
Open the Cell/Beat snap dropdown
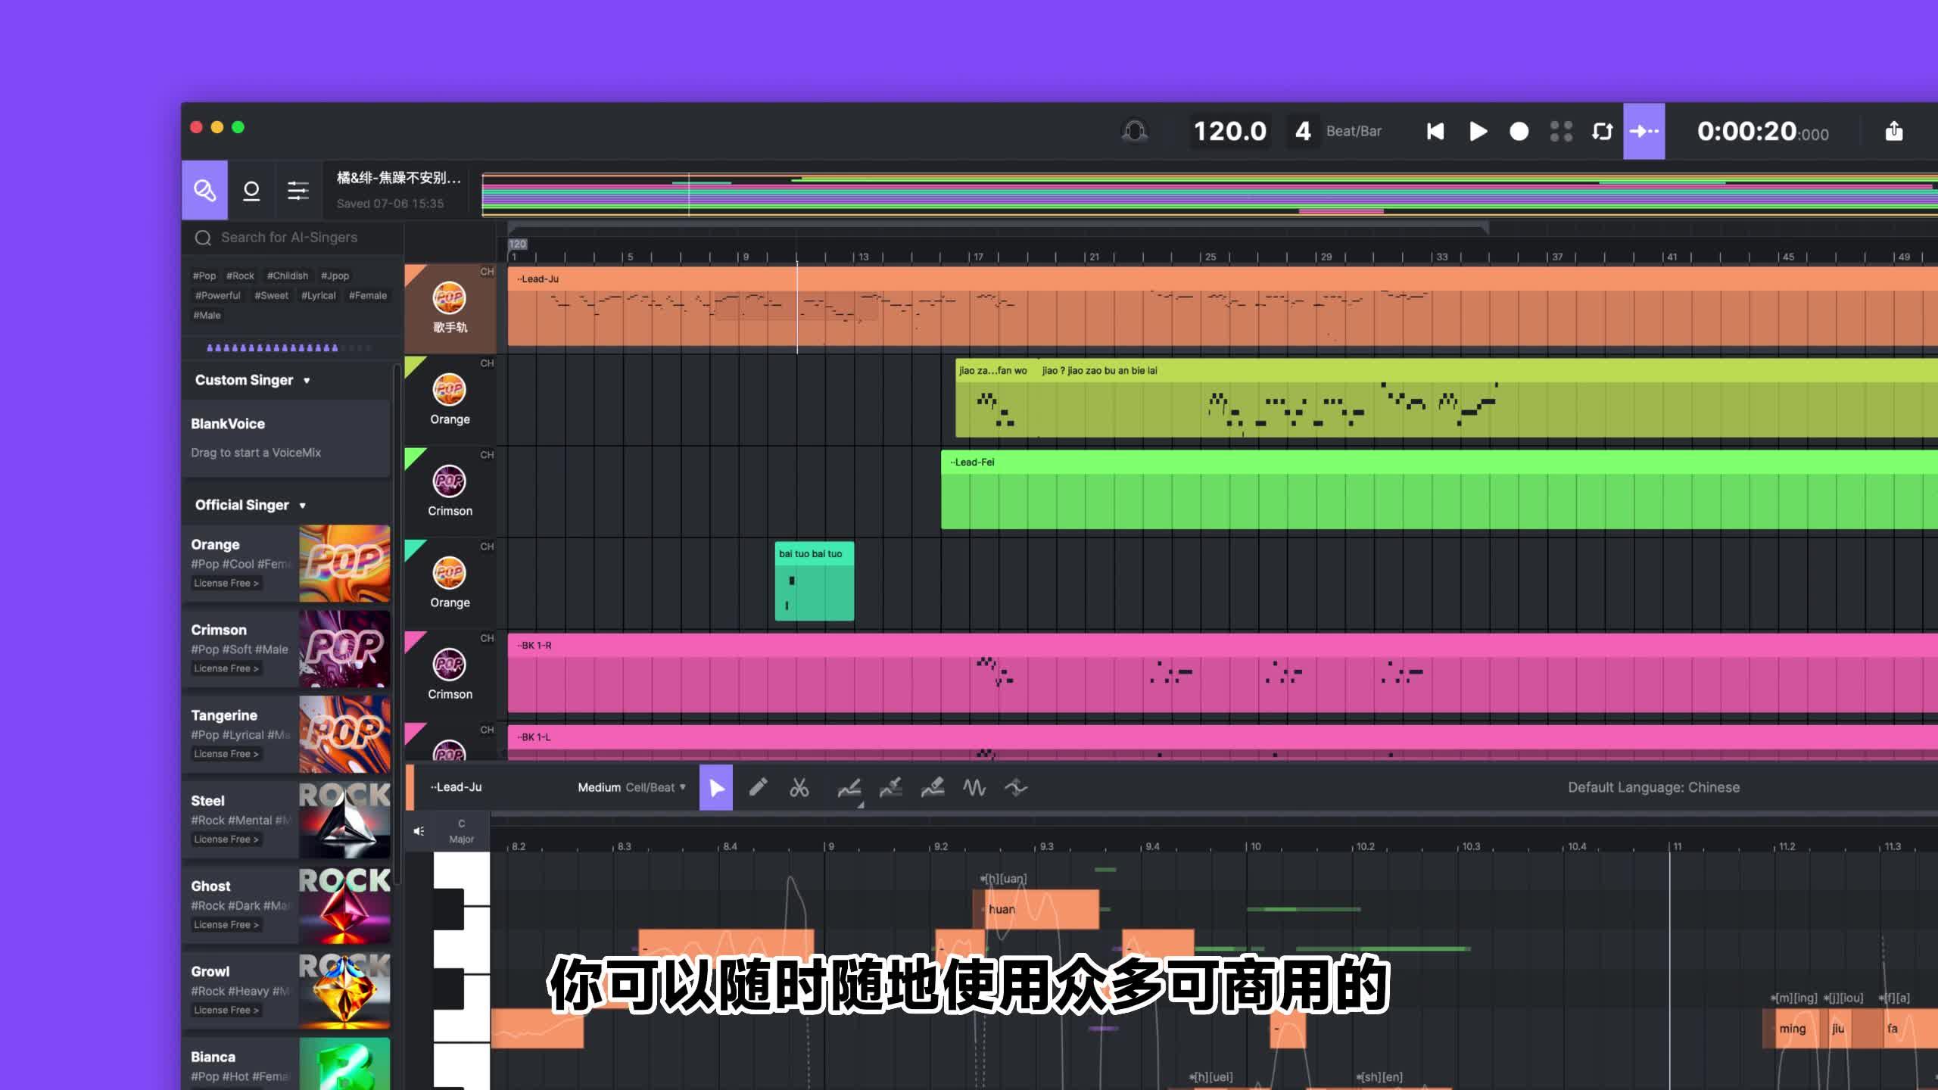[653, 787]
